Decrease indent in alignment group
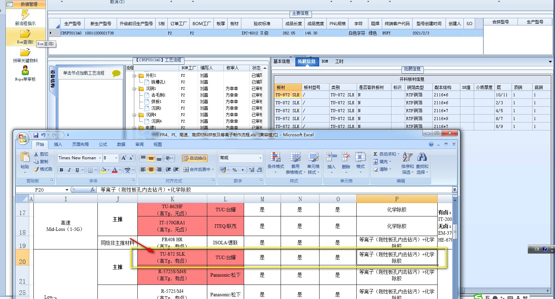 click(168, 170)
